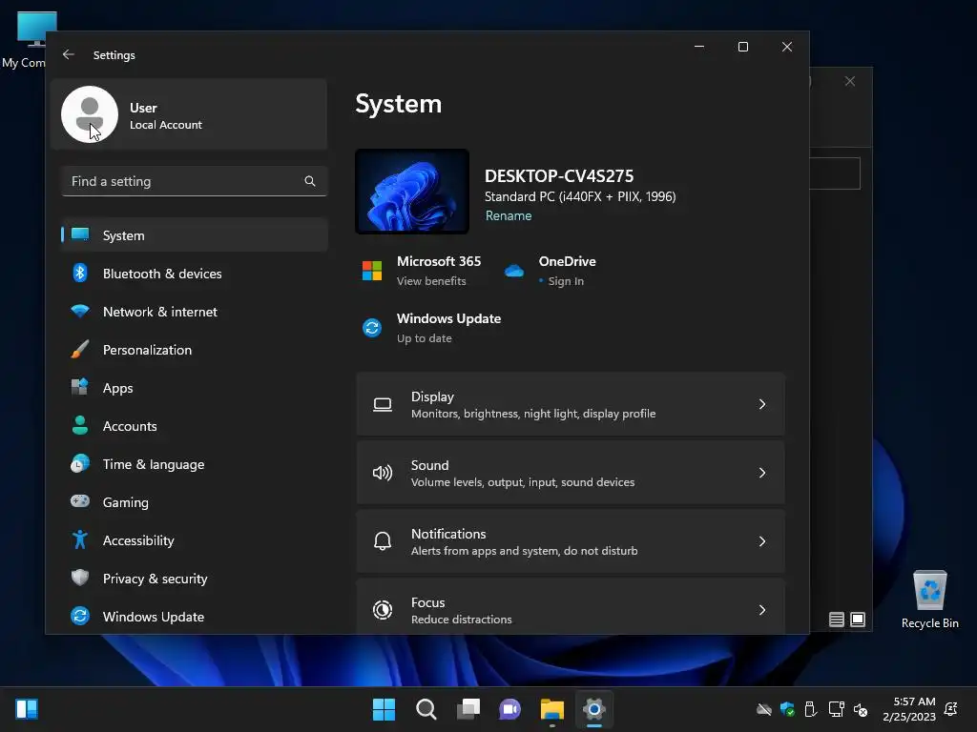This screenshot has width=977, height=732.
Task: Click the OneDrive tray icon on the taskbar
Action: (764, 709)
